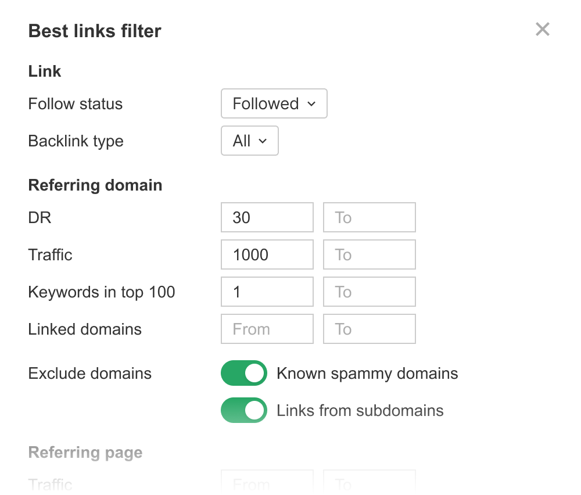Screen dimensions: 581x495
Task: Click the referring domain Traffic 'To' field
Action: (369, 255)
